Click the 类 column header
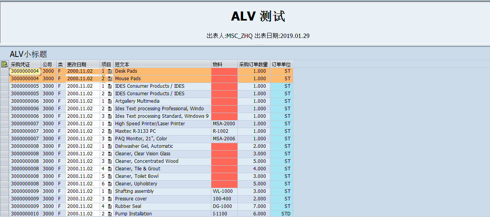Viewport: 490px width, 217px height. [61, 64]
